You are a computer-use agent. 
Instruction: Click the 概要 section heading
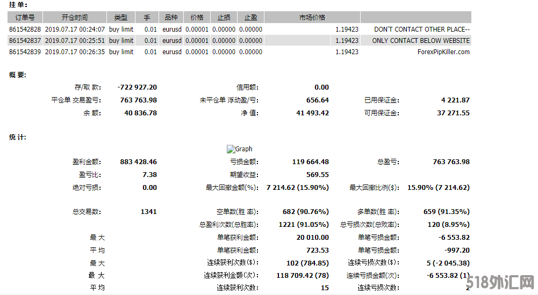pos(18,75)
